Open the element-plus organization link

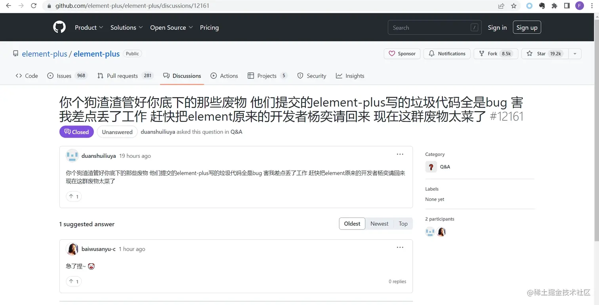coord(44,54)
